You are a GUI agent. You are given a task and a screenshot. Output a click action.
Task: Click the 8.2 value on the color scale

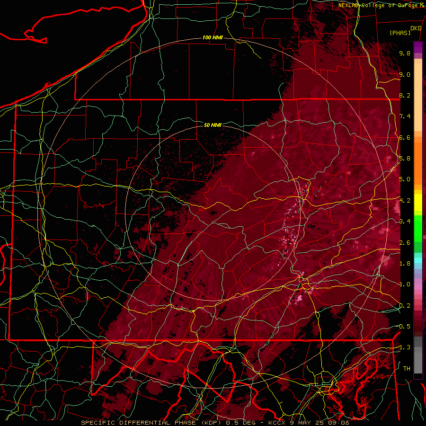pyautogui.click(x=405, y=95)
